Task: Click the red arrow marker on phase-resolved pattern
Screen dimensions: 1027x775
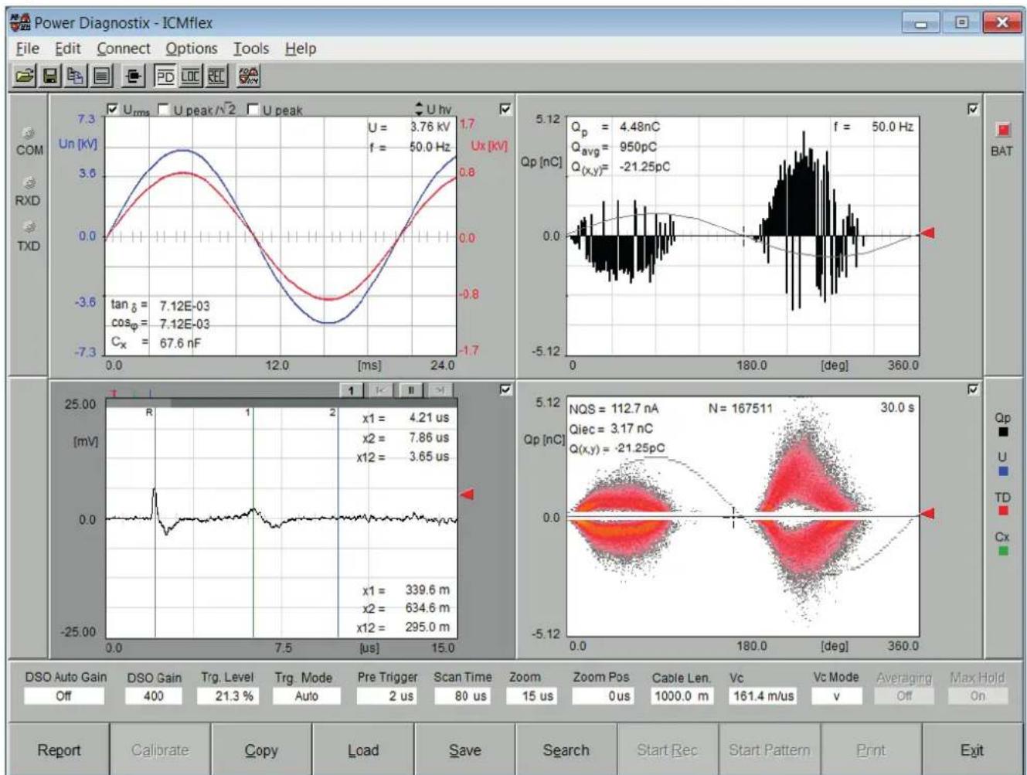Action: [x=927, y=513]
